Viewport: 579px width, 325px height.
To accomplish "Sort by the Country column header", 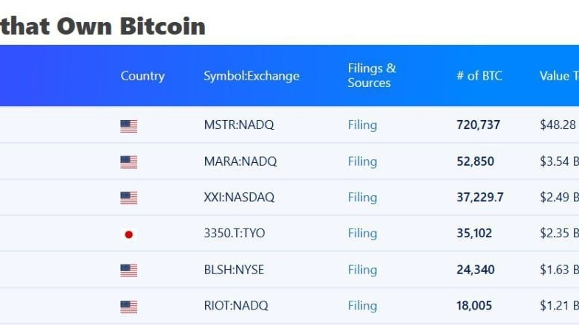I will click(142, 76).
